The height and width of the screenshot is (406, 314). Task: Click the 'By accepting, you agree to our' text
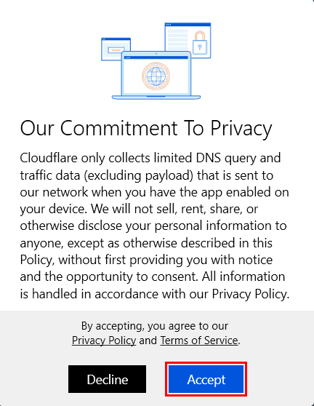[x=155, y=326]
